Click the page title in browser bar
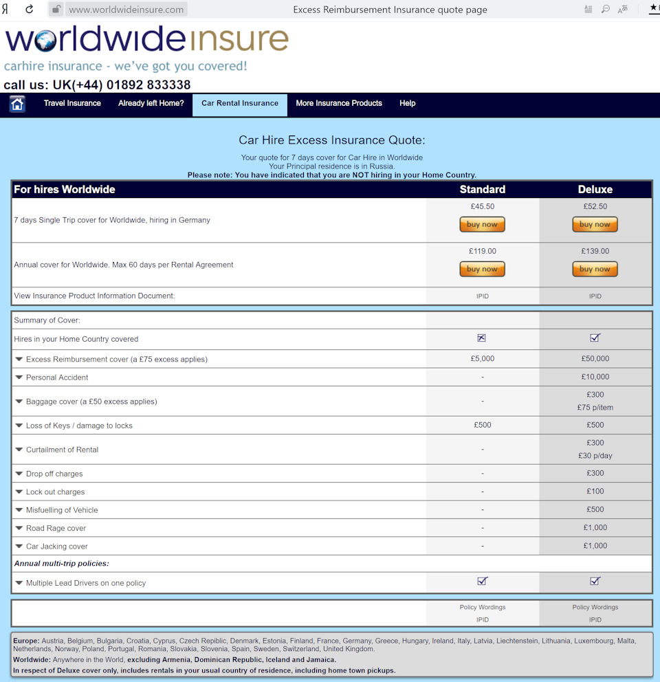Viewport: 660px width, 682px height. tap(390, 10)
